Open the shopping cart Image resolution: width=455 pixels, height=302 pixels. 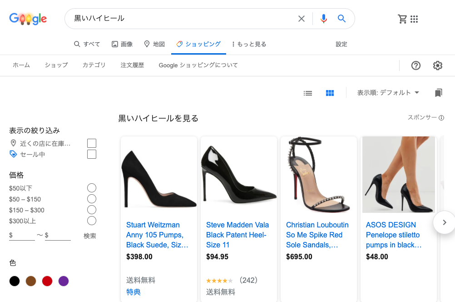402,19
